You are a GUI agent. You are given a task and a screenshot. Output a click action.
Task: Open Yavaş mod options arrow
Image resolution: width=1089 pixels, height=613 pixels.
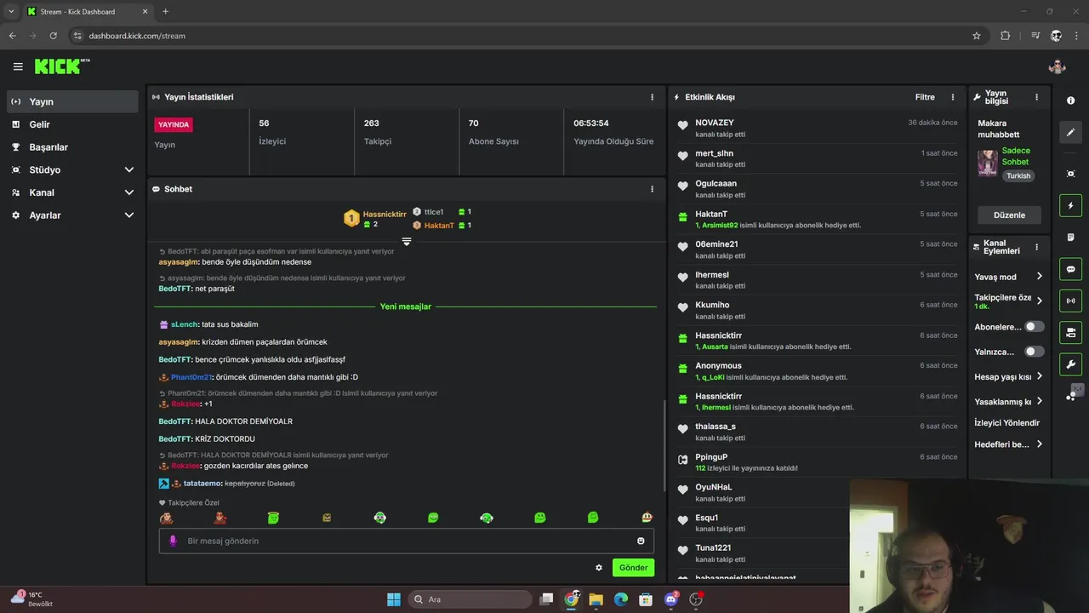click(x=1040, y=277)
